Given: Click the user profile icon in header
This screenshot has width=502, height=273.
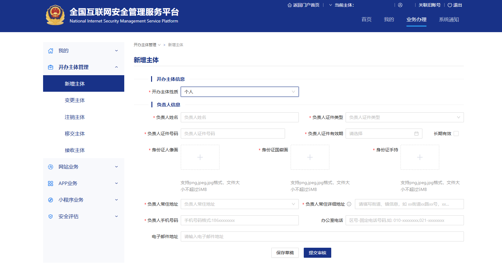Looking at the screenshot, I should pyautogui.click(x=400, y=5).
